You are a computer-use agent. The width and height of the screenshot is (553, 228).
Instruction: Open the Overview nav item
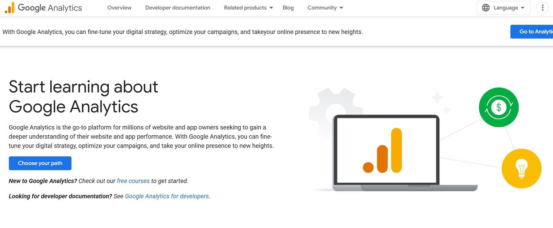tap(119, 8)
